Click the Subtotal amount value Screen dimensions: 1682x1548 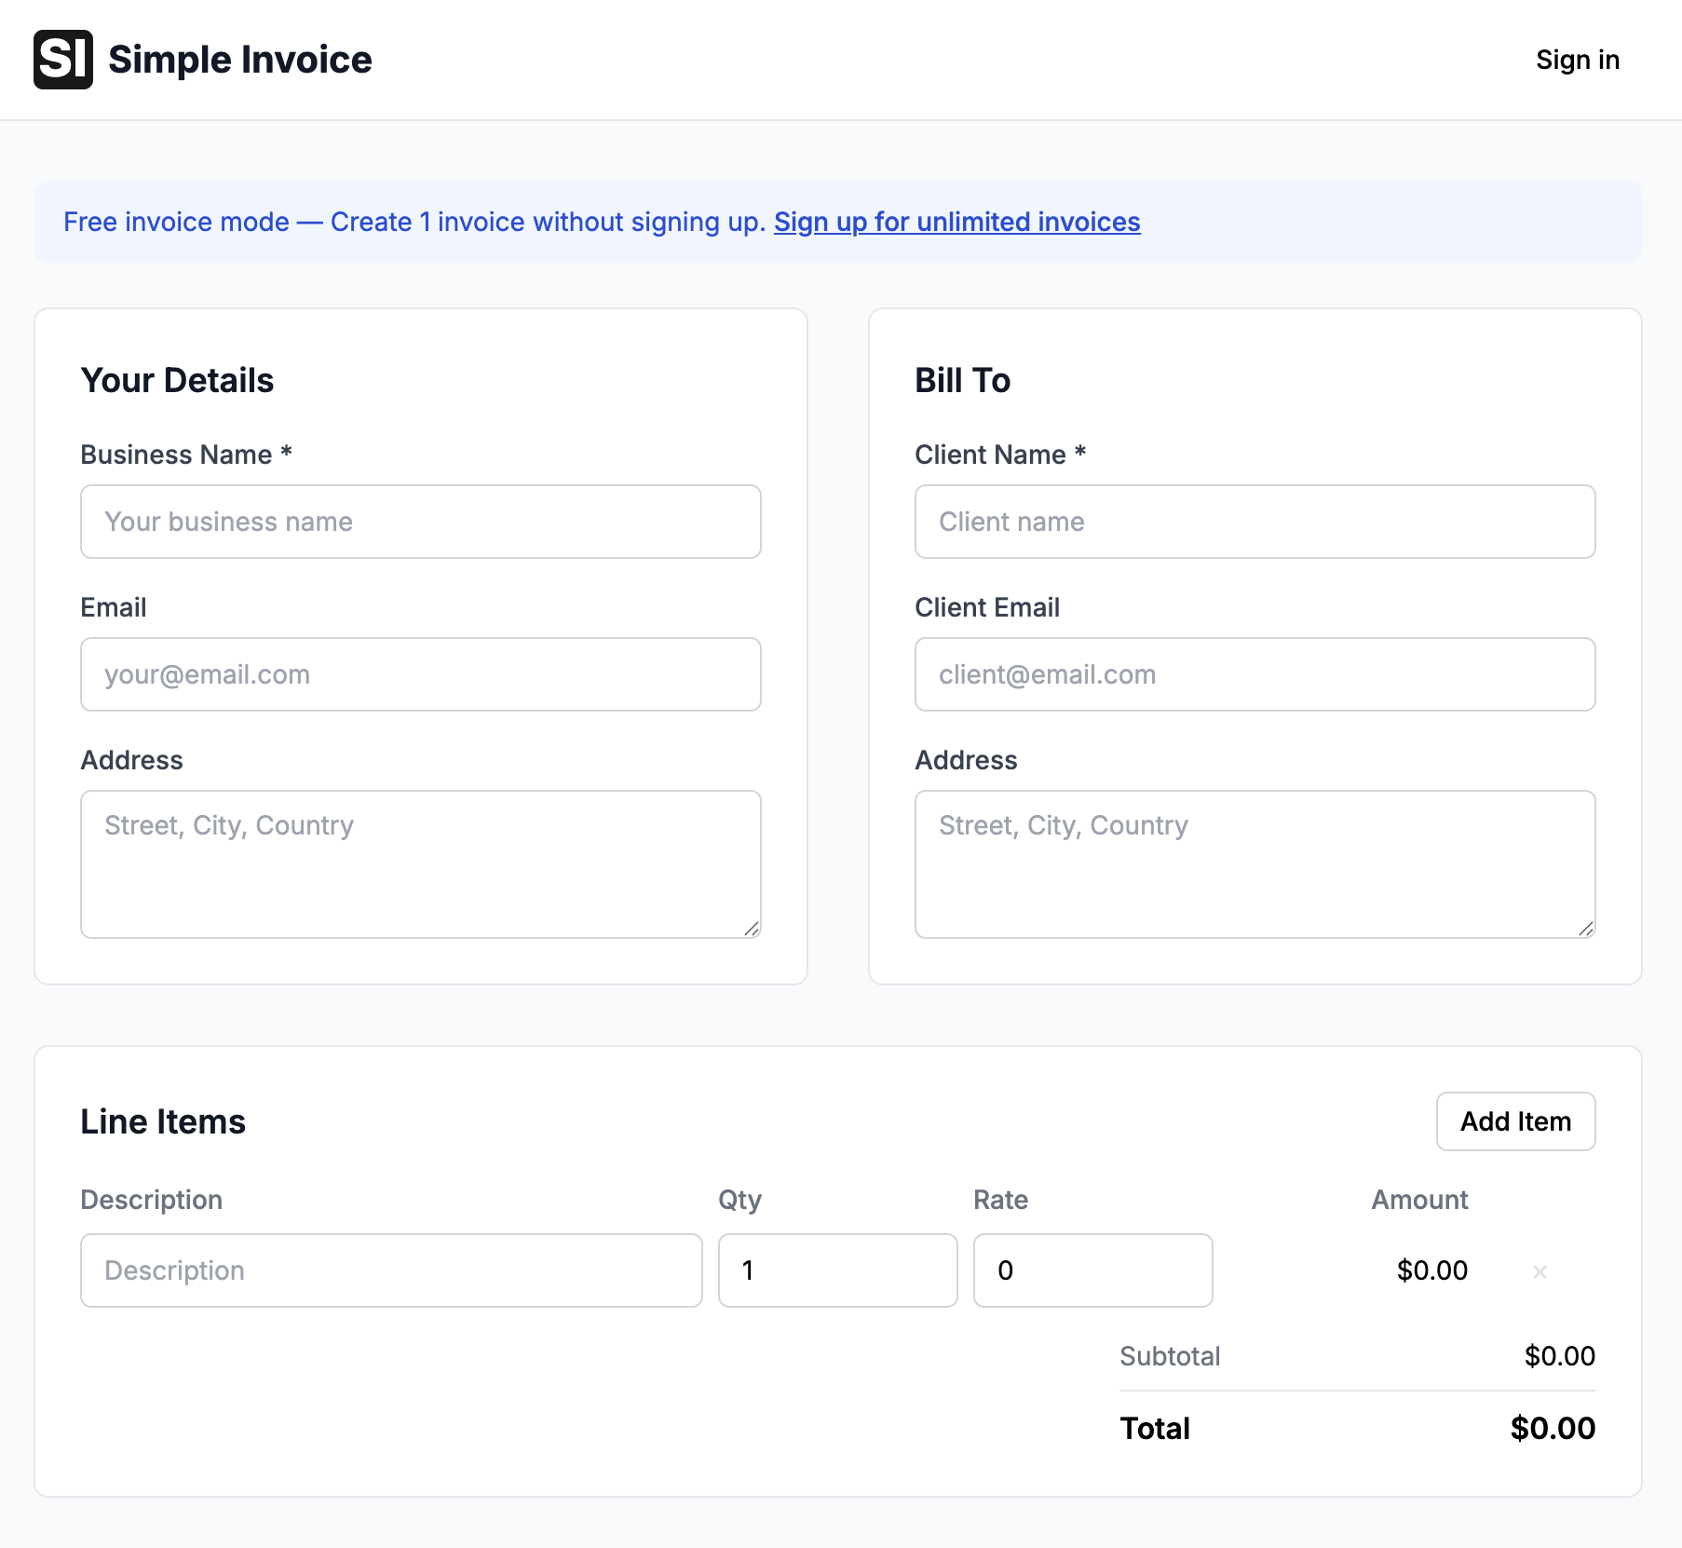coord(1559,1356)
